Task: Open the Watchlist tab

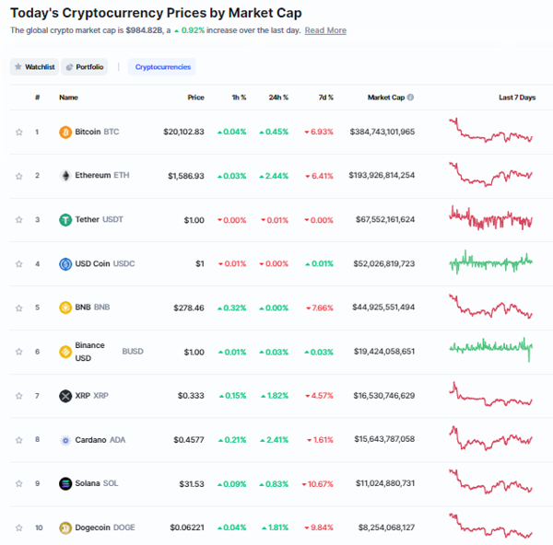Action: coord(34,67)
